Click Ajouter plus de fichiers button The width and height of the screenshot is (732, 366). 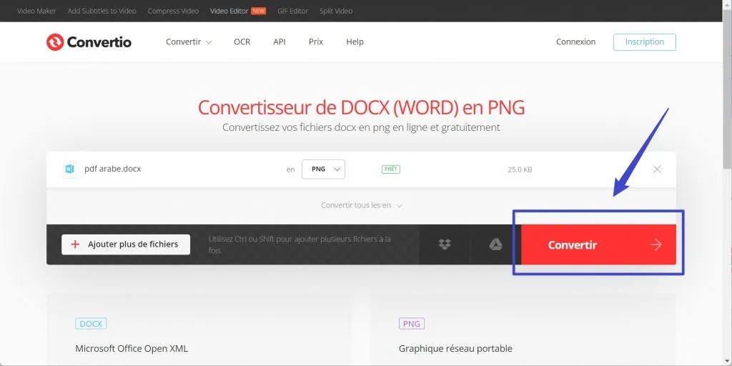126,244
